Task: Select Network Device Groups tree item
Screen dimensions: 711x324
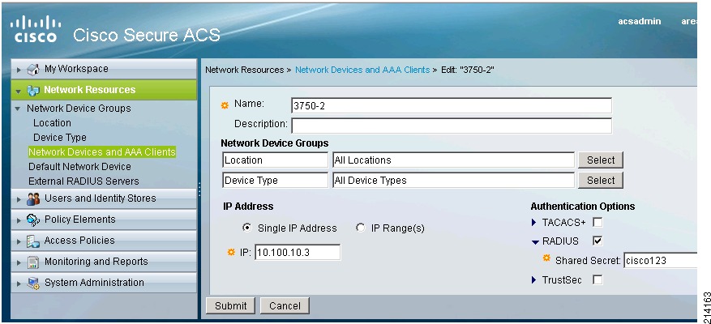Action: (x=79, y=109)
